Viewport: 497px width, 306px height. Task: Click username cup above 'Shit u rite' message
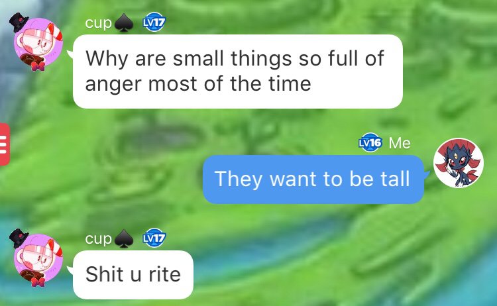[98, 238]
